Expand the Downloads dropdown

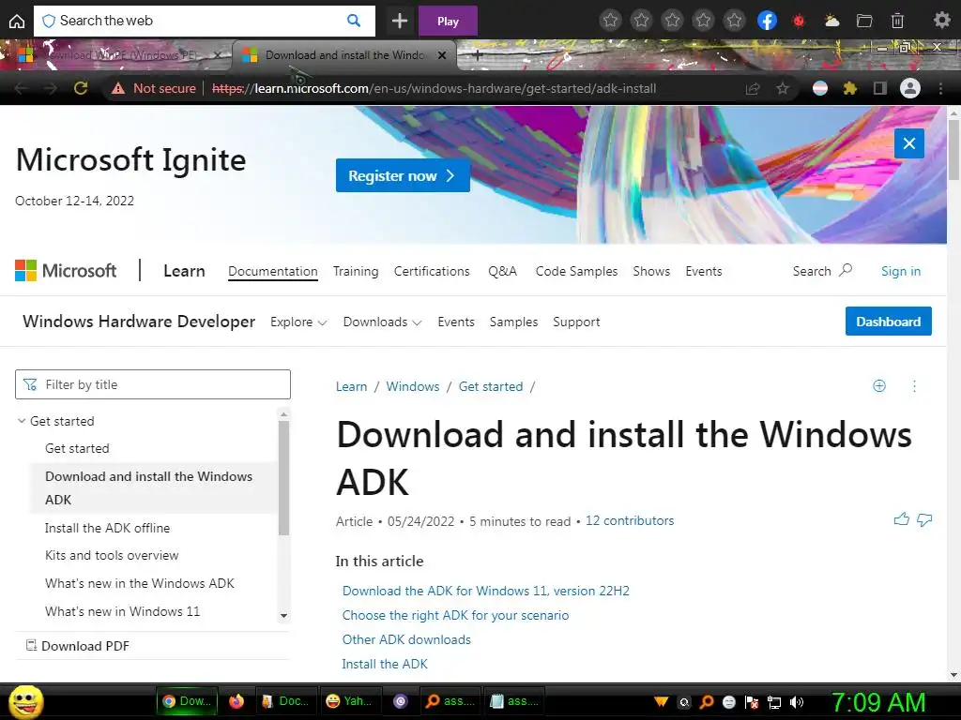pos(383,322)
